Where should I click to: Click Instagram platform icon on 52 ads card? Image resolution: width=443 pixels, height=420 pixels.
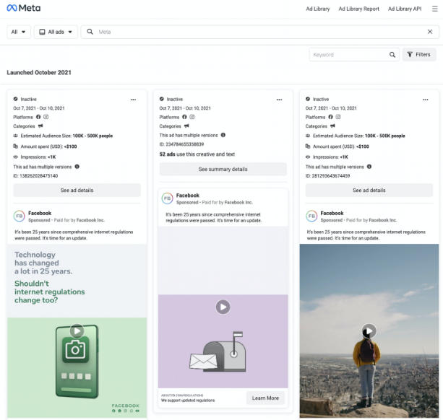[x=192, y=117]
